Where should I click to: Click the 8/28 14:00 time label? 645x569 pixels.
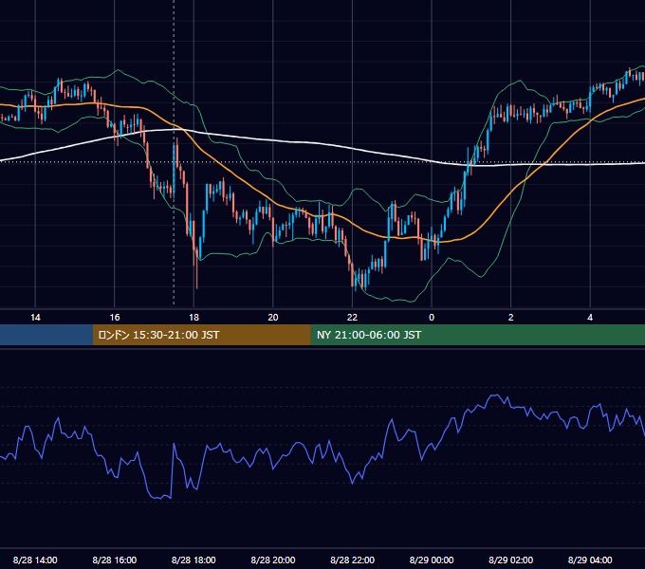pyautogui.click(x=35, y=560)
